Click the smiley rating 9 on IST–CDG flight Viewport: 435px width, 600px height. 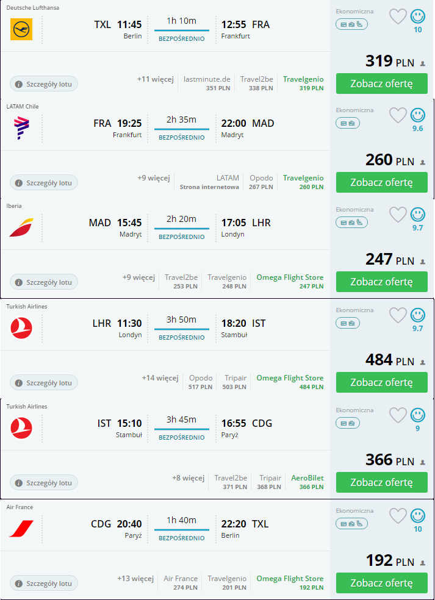coord(418,415)
